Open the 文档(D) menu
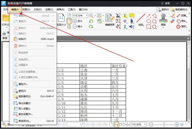The image size is (192, 129). pos(38,10)
